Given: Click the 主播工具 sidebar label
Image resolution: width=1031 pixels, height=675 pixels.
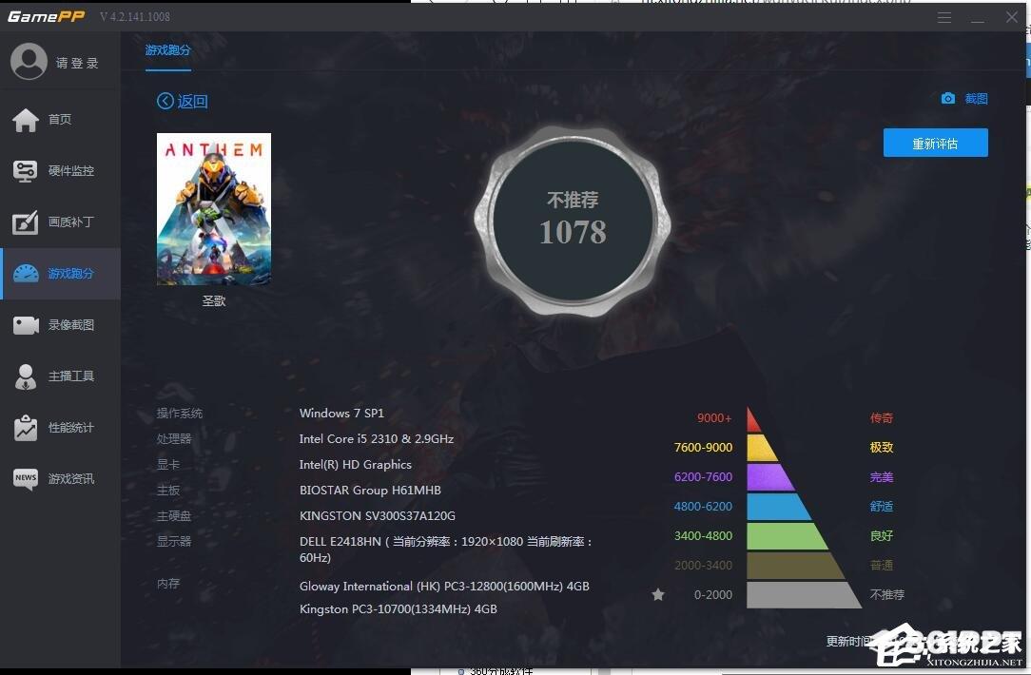Looking at the screenshot, I should [x=71, y=376].
